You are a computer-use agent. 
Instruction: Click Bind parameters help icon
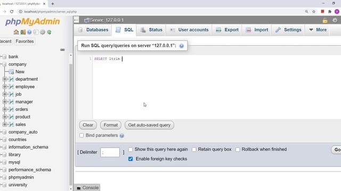[122, 136]
